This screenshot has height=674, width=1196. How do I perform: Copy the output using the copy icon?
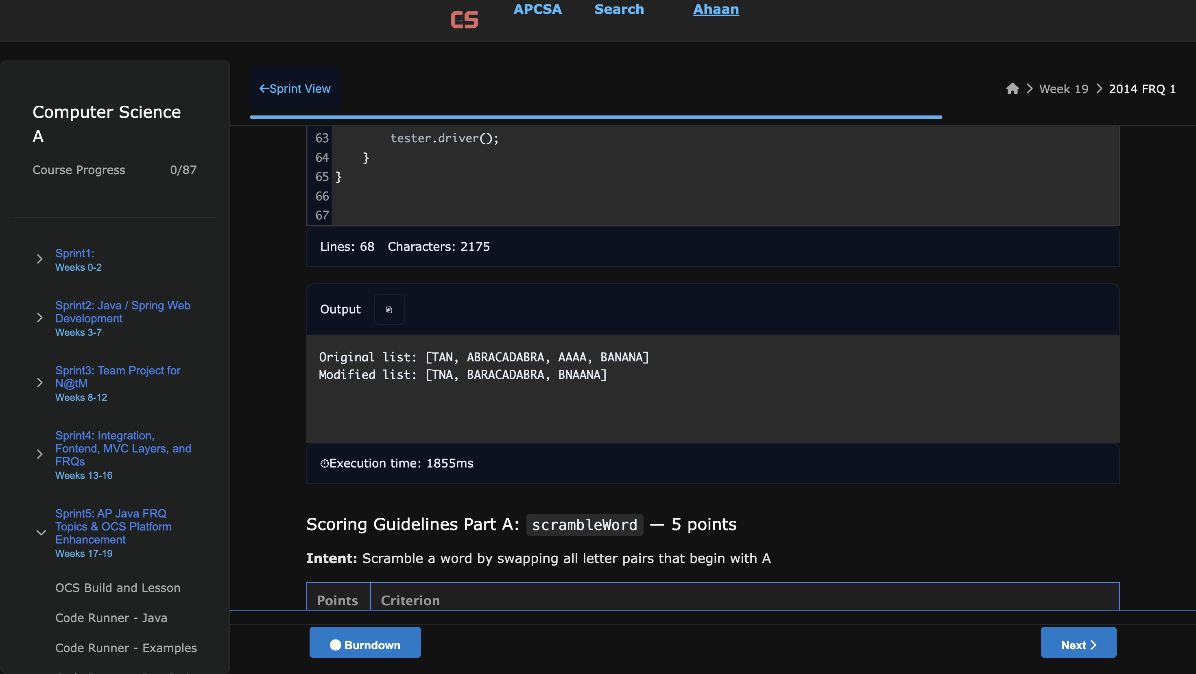pyautogui.click(x=389, y=309)
